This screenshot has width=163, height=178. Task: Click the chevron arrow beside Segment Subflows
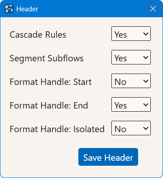pos(146,57)
